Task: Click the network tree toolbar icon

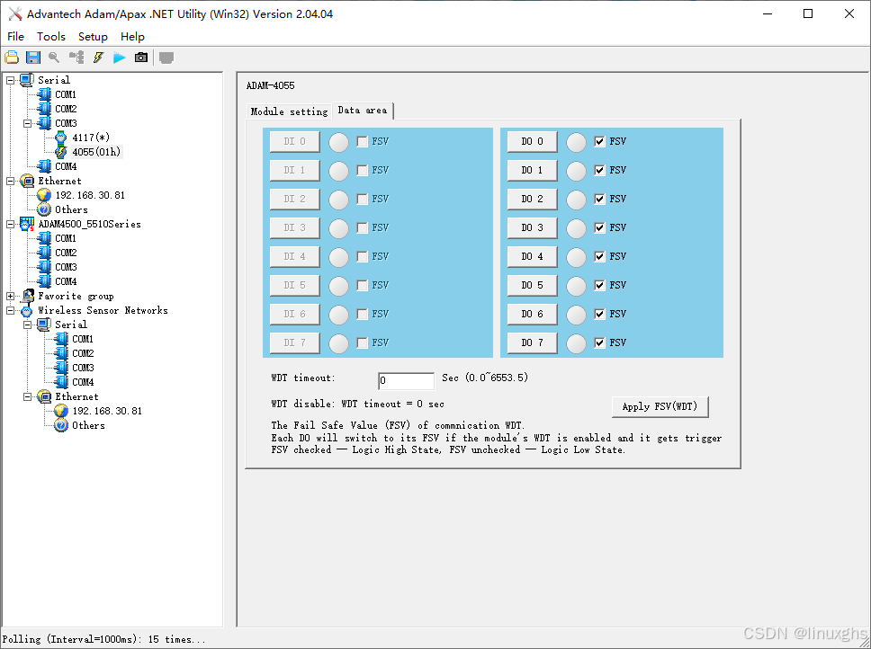Action: 76,58
